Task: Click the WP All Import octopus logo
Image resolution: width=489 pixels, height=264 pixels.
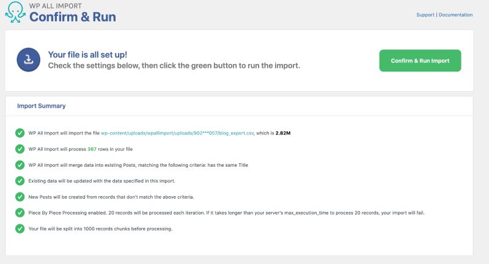Action: pyautogui.click(x=15, y=12)
